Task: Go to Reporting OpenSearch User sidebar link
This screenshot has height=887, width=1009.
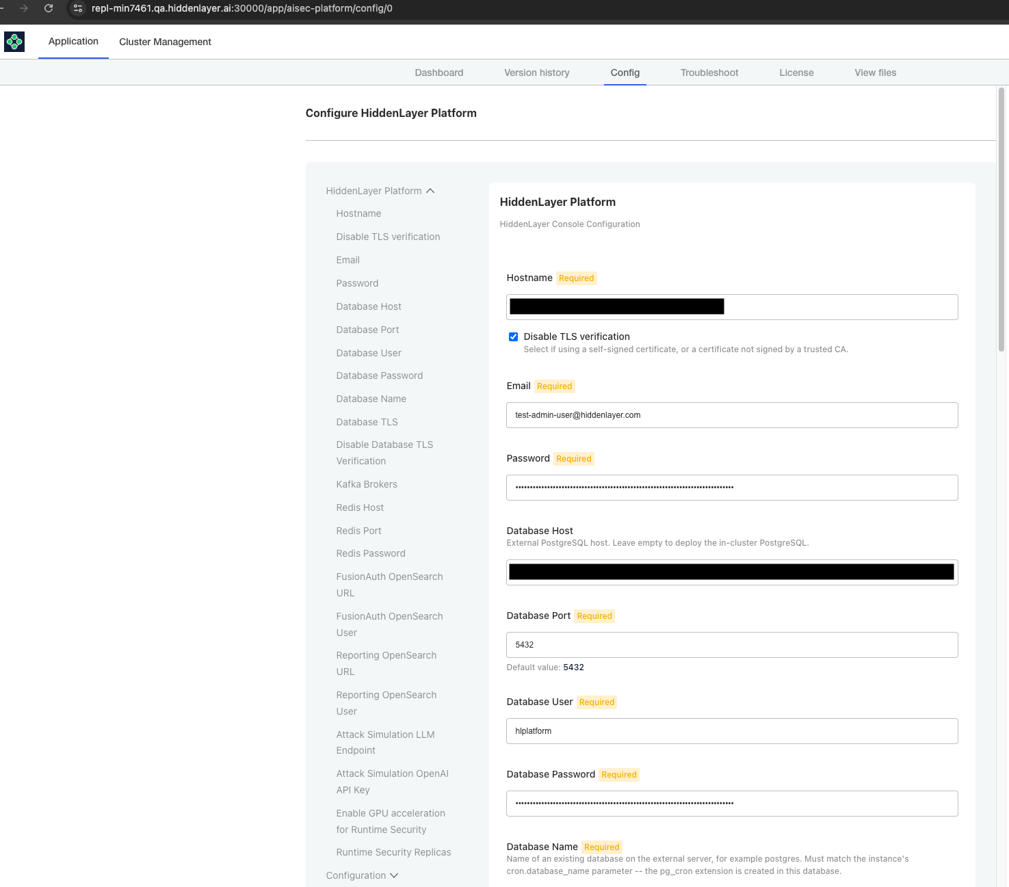Action: 386,703
